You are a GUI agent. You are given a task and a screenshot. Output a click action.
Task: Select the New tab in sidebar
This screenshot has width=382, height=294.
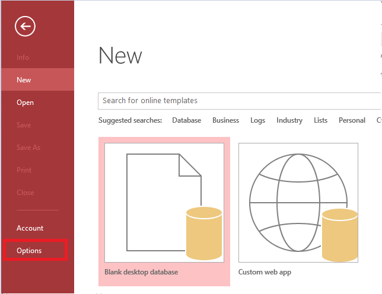point(24,80)
